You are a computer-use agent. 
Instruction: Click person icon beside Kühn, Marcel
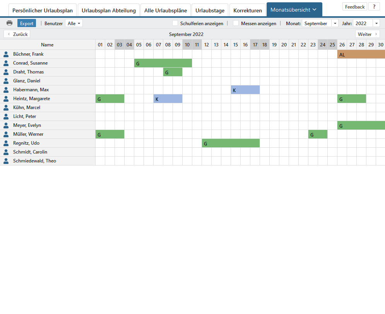[x=6, y=108]
